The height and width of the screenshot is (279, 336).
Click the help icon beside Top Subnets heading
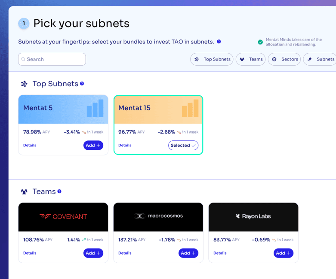point(82,84)
